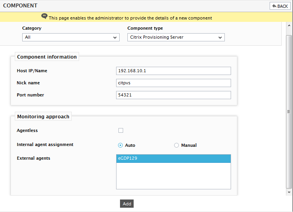Enable the Agentless checkbox
The width and height of the screenshot is (293, 212).
[121, 130]
